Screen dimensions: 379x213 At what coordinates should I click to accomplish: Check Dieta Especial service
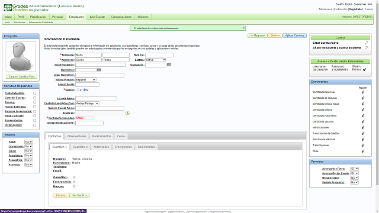(x=34, y=125)
